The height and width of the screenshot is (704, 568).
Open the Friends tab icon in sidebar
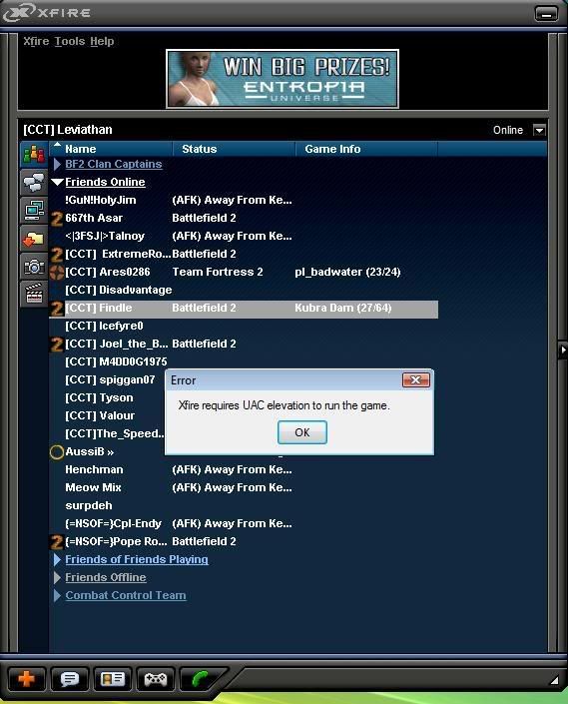coord(34,155)
